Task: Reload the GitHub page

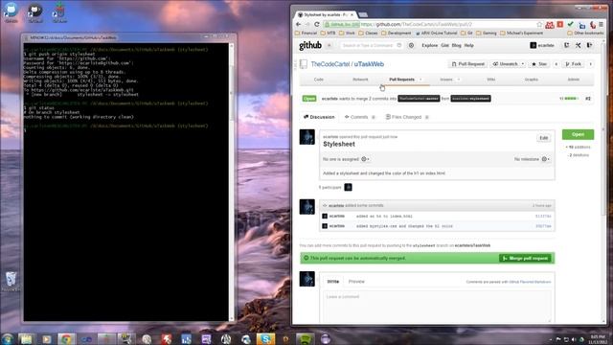Action: 317,24
